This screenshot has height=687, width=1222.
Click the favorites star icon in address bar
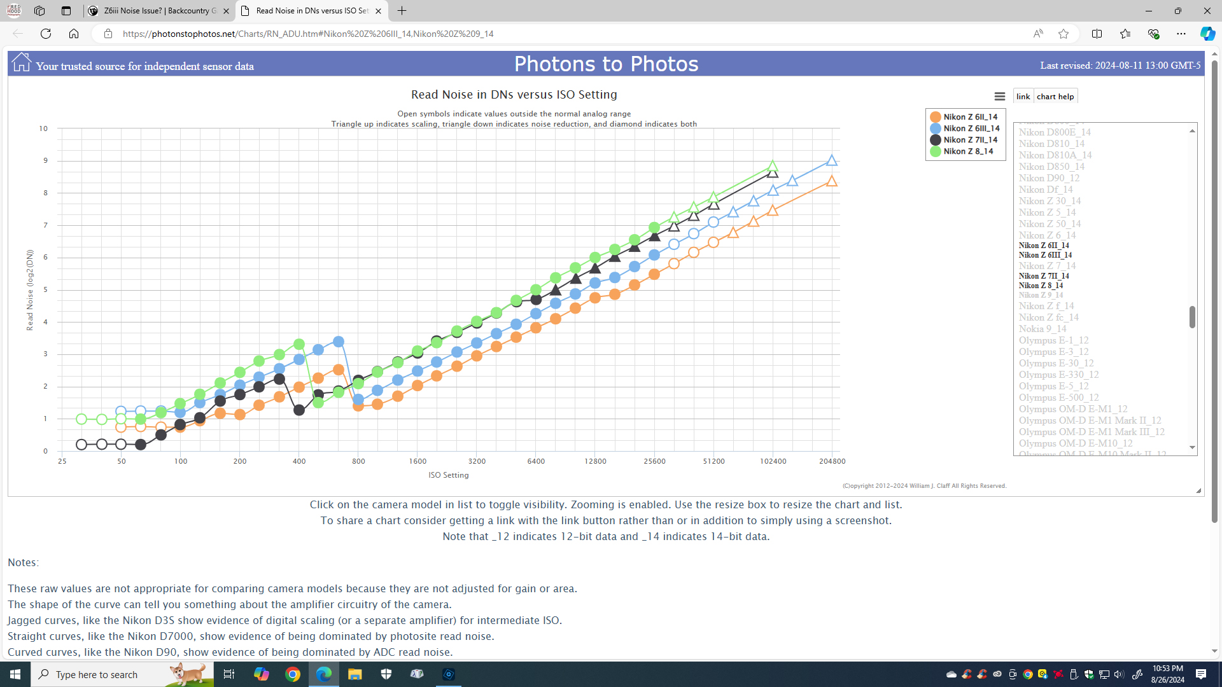pyautogui.click(x=1064, y=34)
